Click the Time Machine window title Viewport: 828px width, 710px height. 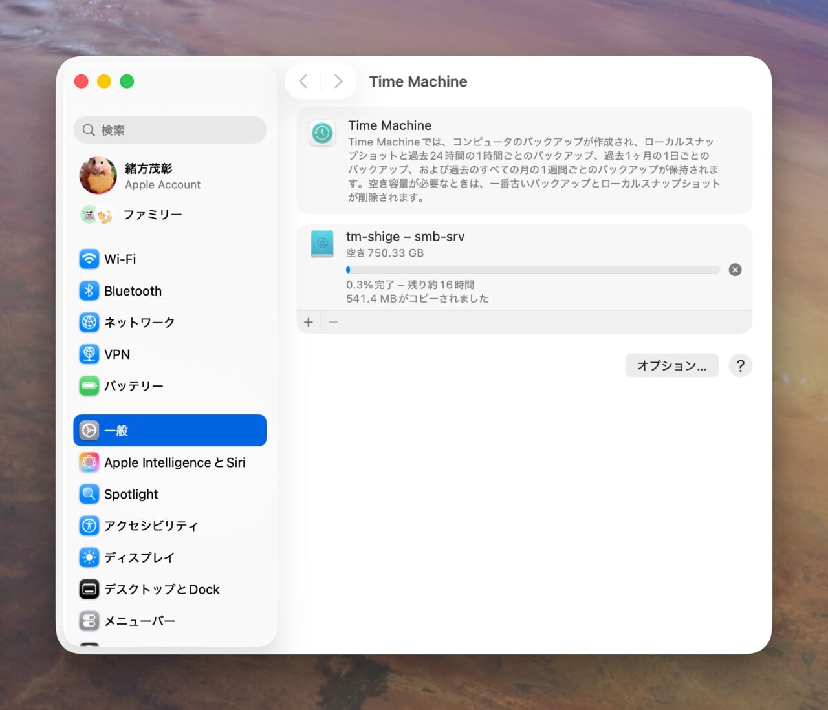pyautogui.click(x=418, y=81)
